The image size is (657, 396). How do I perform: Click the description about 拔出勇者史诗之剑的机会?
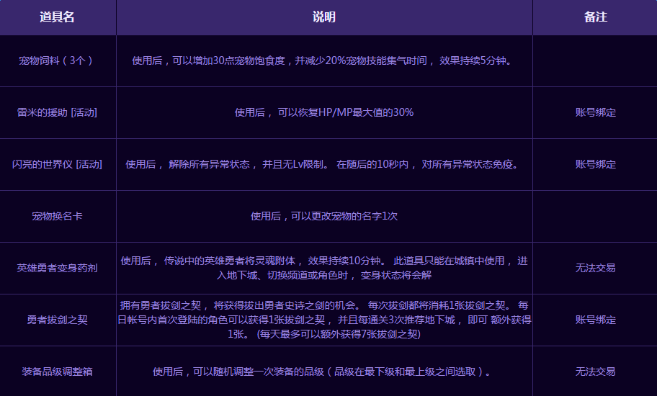pyautogui.click(x=324, y=320)
